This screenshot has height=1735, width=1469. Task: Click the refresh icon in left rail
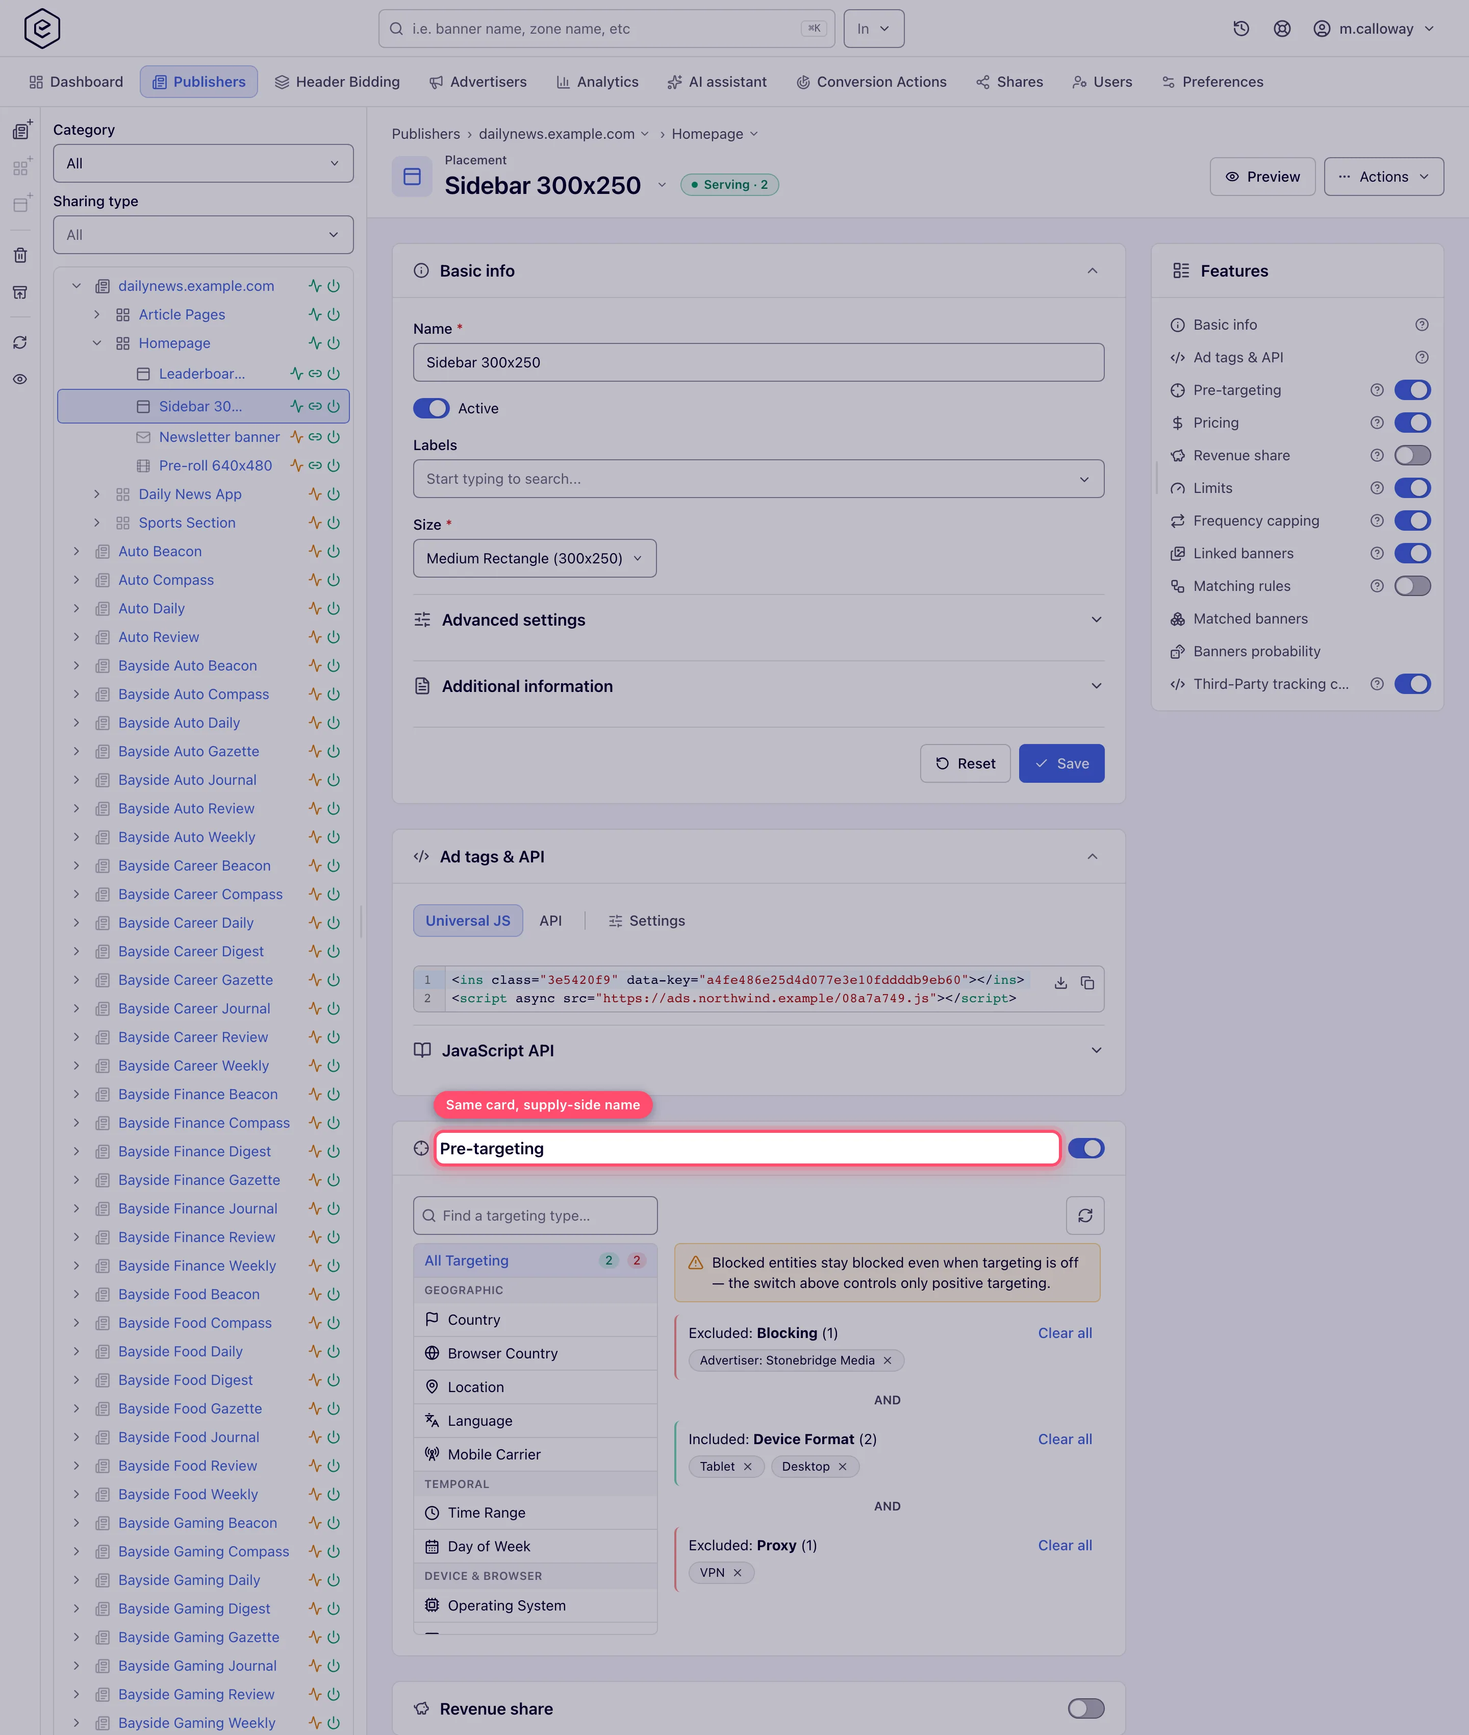(20, 342)
